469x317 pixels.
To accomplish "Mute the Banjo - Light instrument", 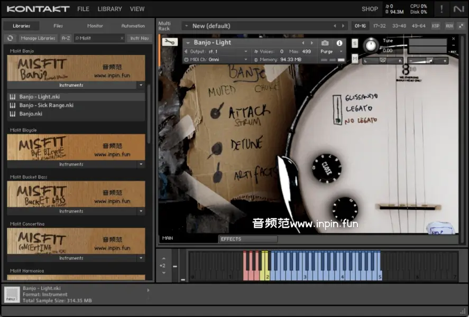I will [355, 58].
